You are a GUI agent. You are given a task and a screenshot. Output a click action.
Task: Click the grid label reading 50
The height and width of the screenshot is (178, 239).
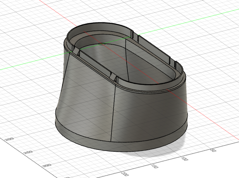213,150
